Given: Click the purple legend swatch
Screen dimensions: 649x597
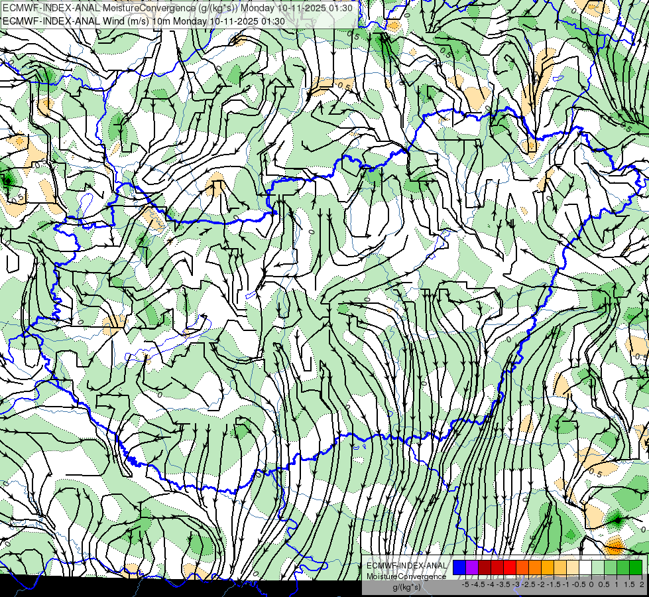Looking at the screenshot, I should click(472, 567).
